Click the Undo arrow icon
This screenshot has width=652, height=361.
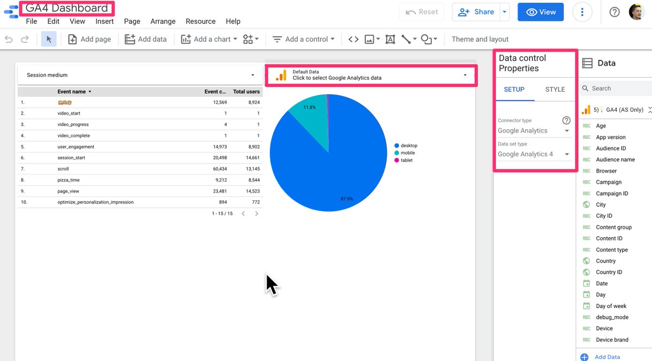(x=8, y=39)
